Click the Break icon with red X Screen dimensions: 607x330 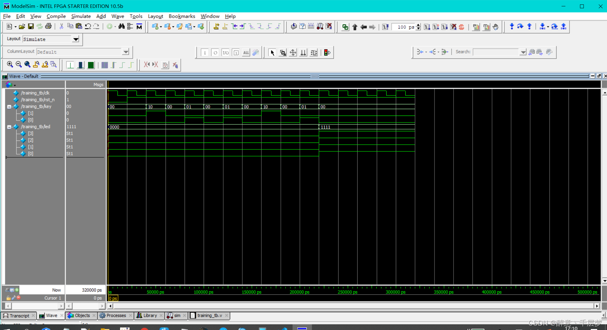tap(453, 27)
